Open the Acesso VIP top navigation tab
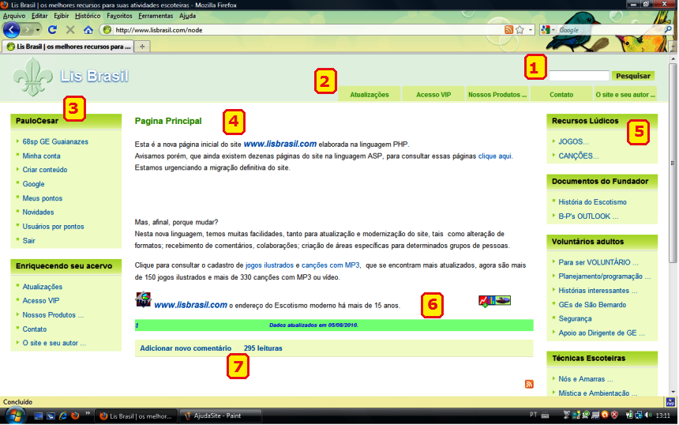The height and width of the screenshot is (425, 679). [x=433, y=95]
